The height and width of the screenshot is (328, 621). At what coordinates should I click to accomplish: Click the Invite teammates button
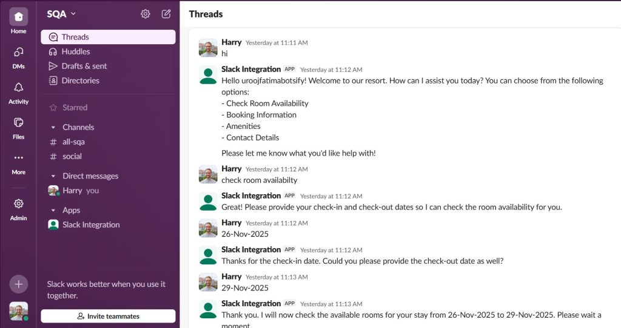108,316
